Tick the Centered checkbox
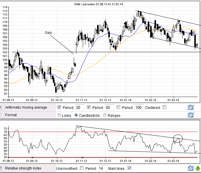The width and height of the screenshot is (201, 173). (165, 107)
